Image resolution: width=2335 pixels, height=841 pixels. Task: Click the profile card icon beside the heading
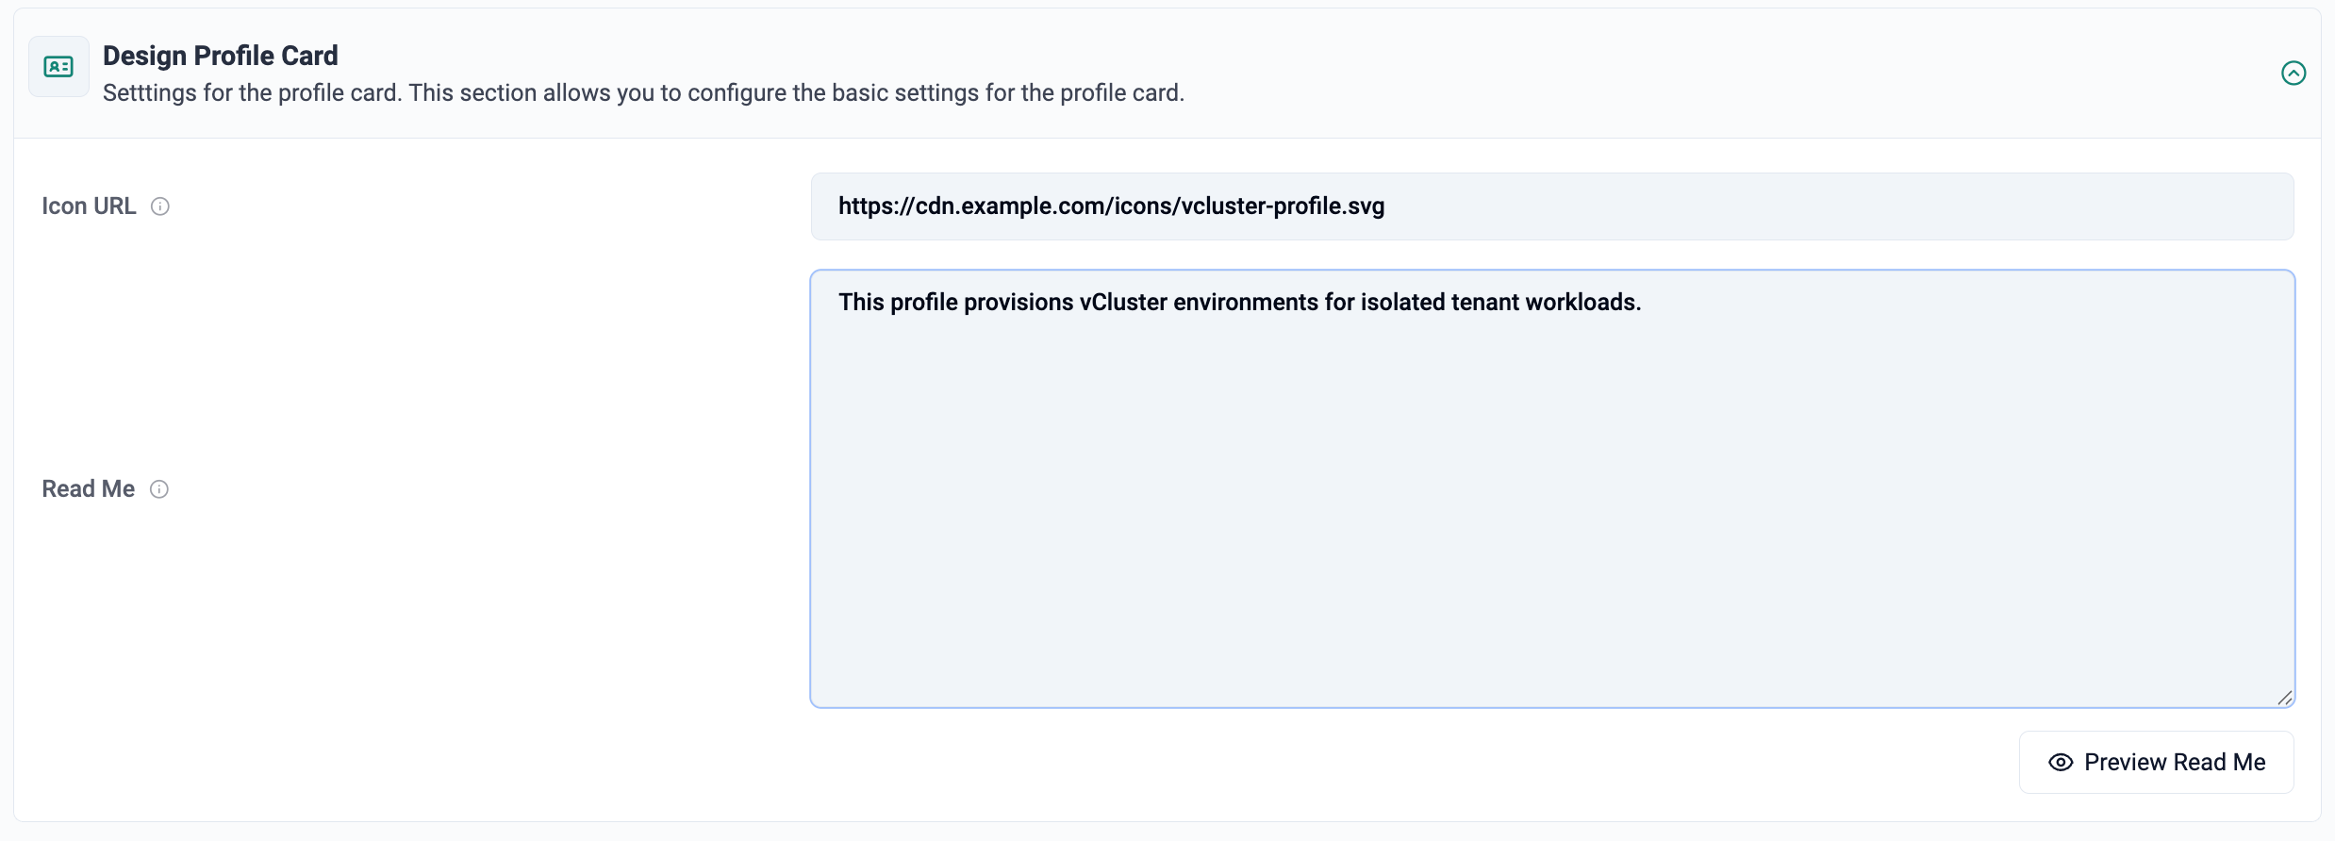click(x=58, y=67)
